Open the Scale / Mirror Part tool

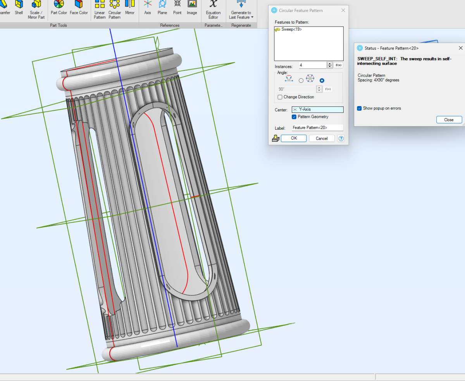click(36, 10)
